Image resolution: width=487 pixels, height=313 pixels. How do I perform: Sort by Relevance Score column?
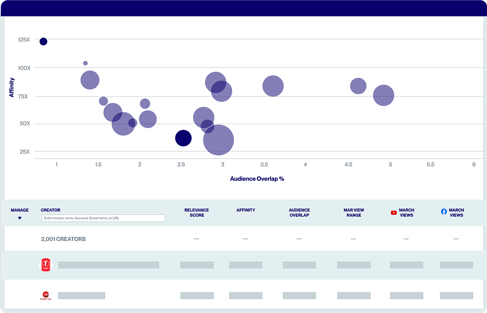tap(196, 213)
